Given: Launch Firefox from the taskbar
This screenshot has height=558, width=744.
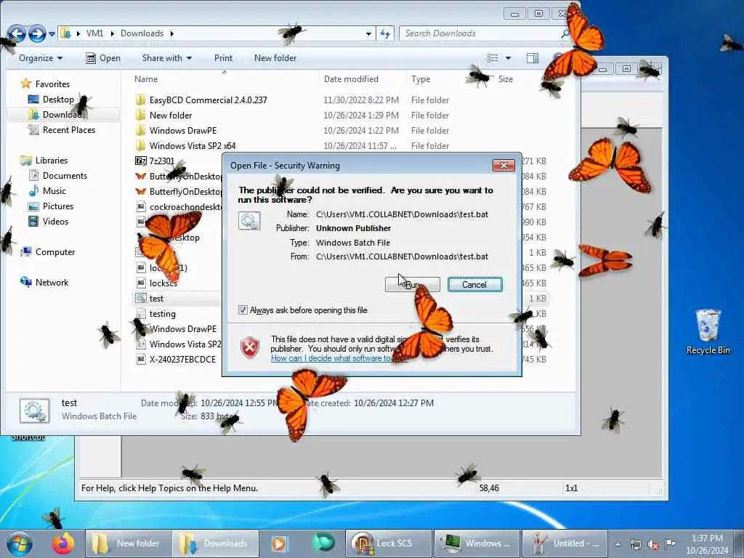Looking at the screenshot, I should [63, 543].
